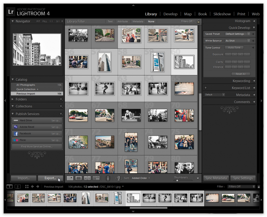Viewport: 267px width, 217px height.
Task: Open Saved Preset Default Settings dropdown
Action: click(237, 34)
